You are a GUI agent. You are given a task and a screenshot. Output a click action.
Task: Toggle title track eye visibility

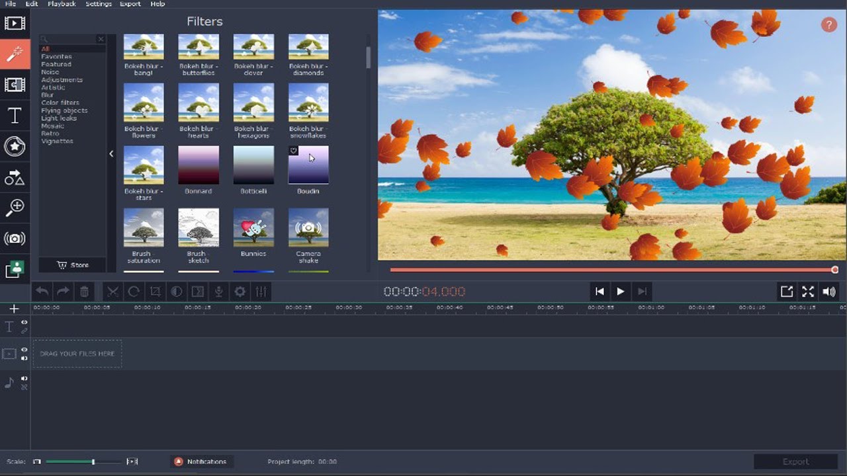click(24, 323)
